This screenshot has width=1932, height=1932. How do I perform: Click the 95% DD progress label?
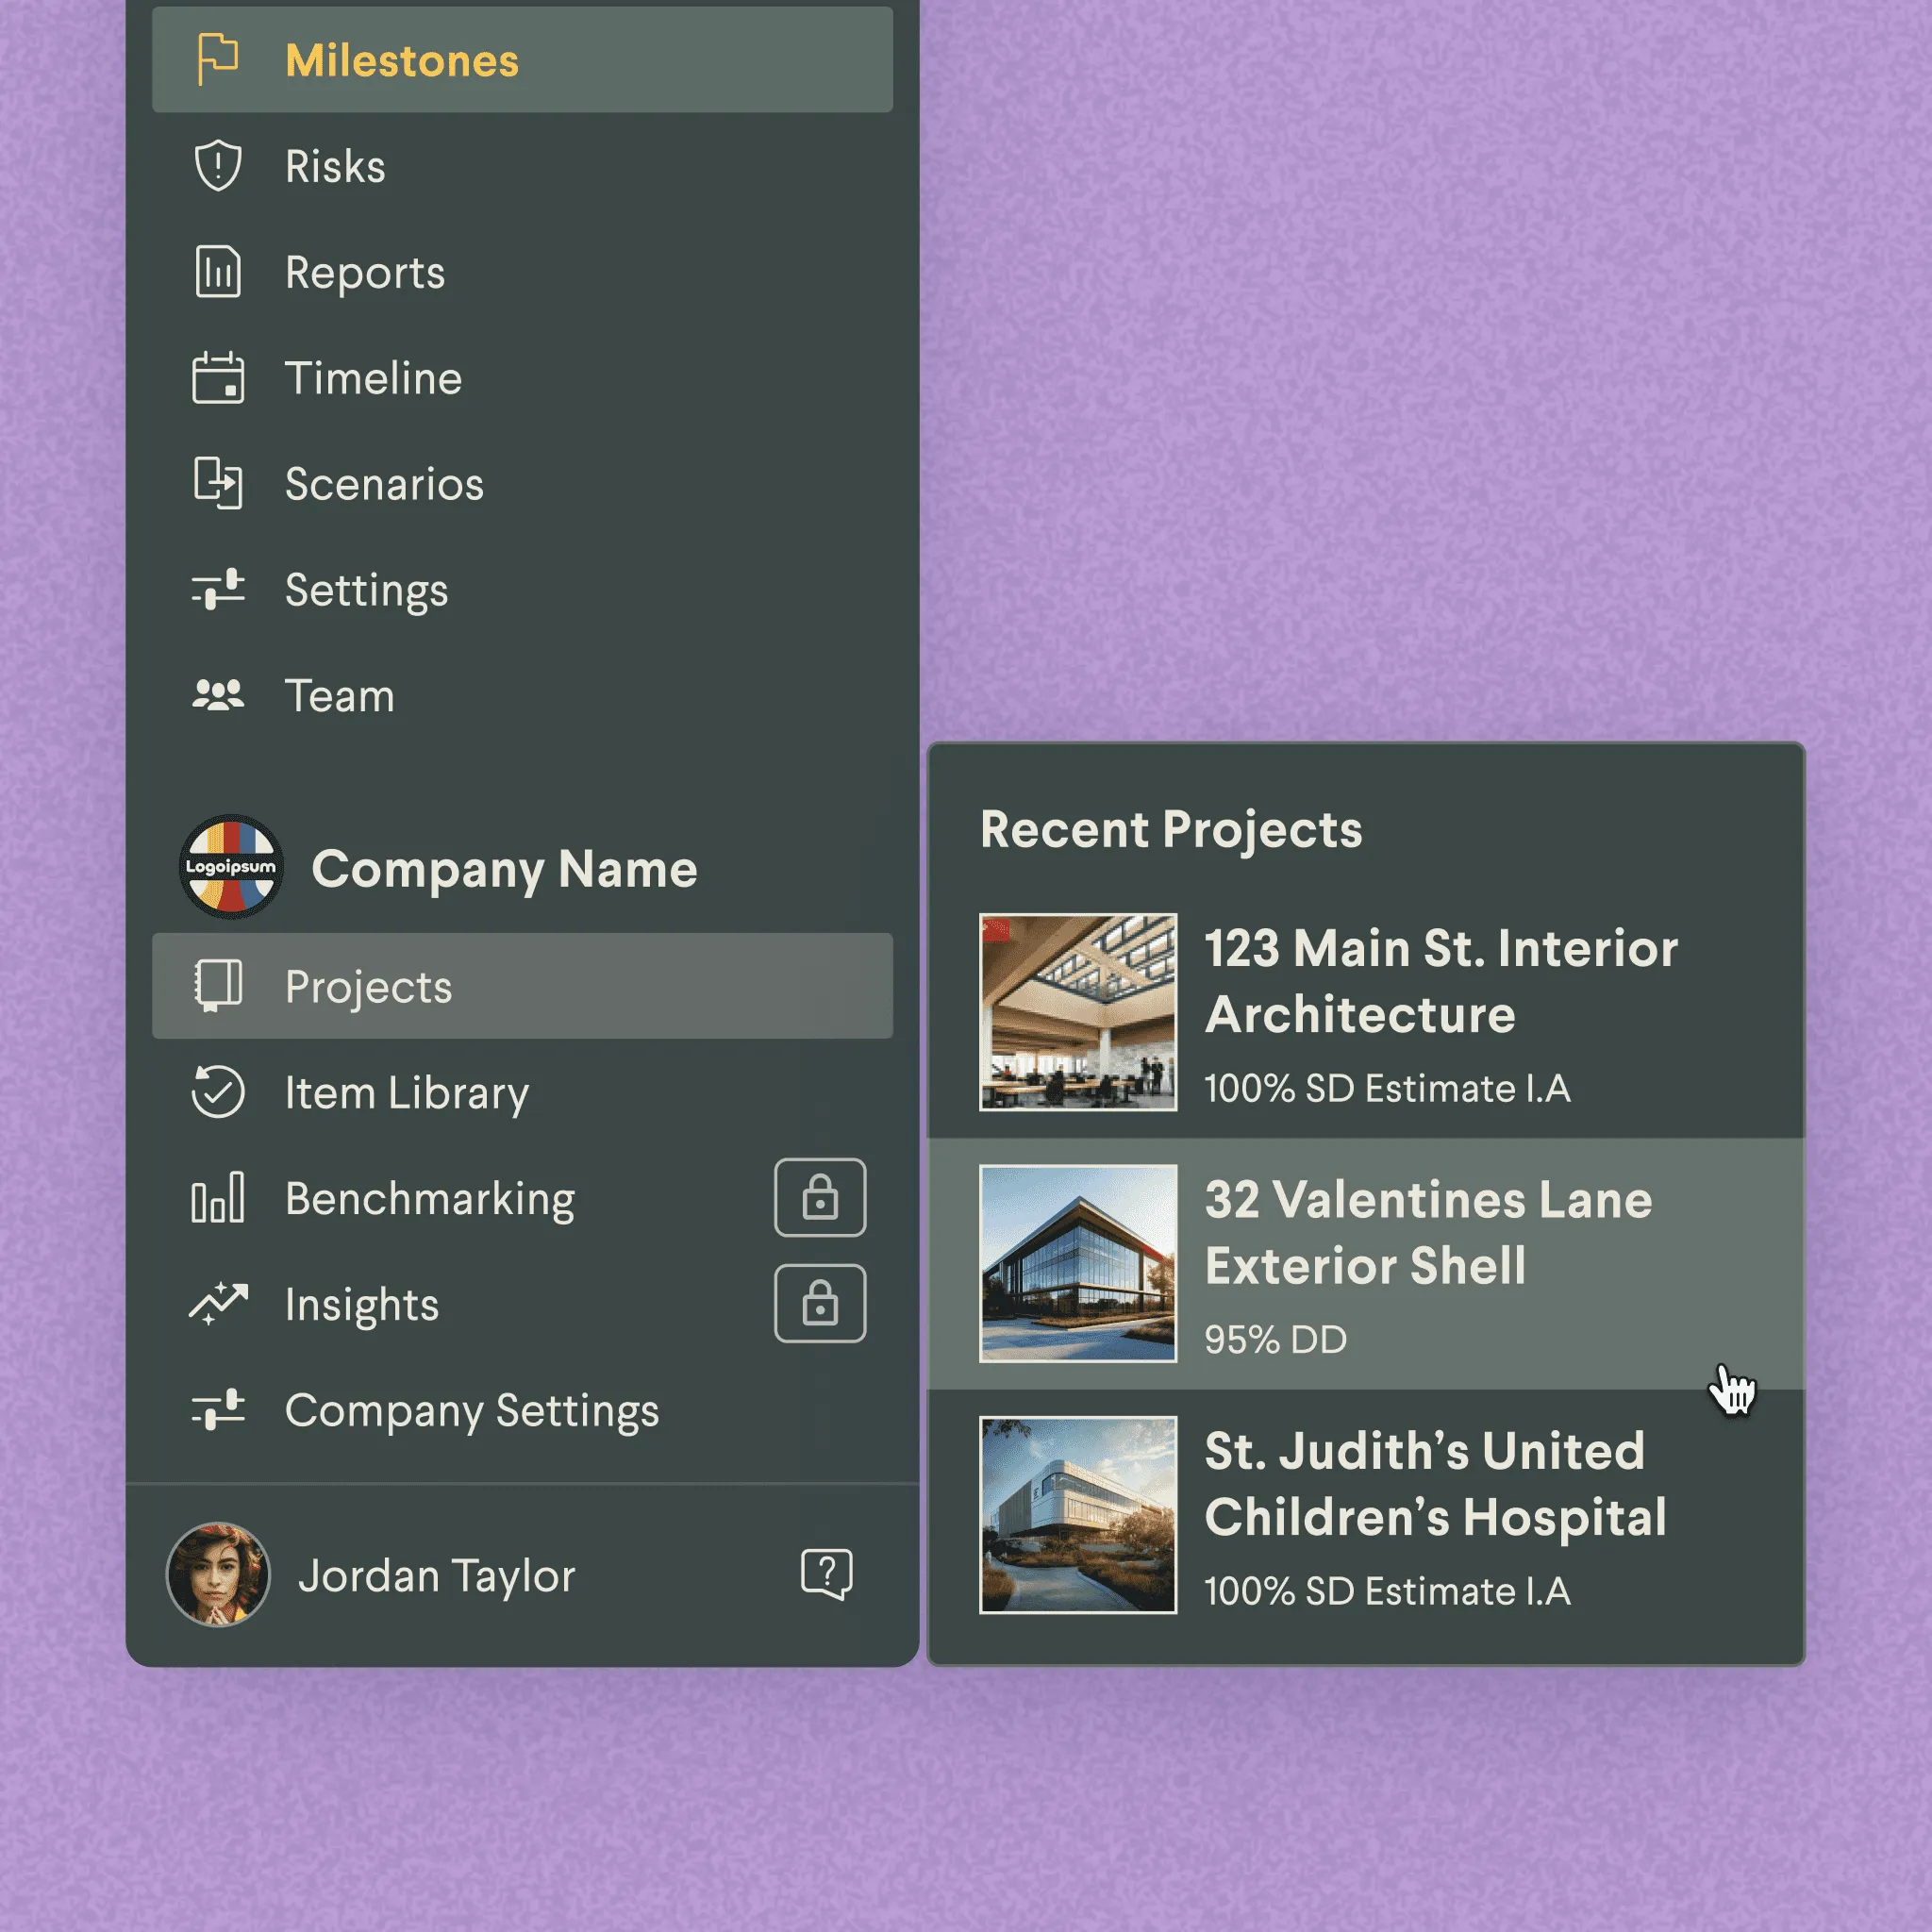1275,1340
